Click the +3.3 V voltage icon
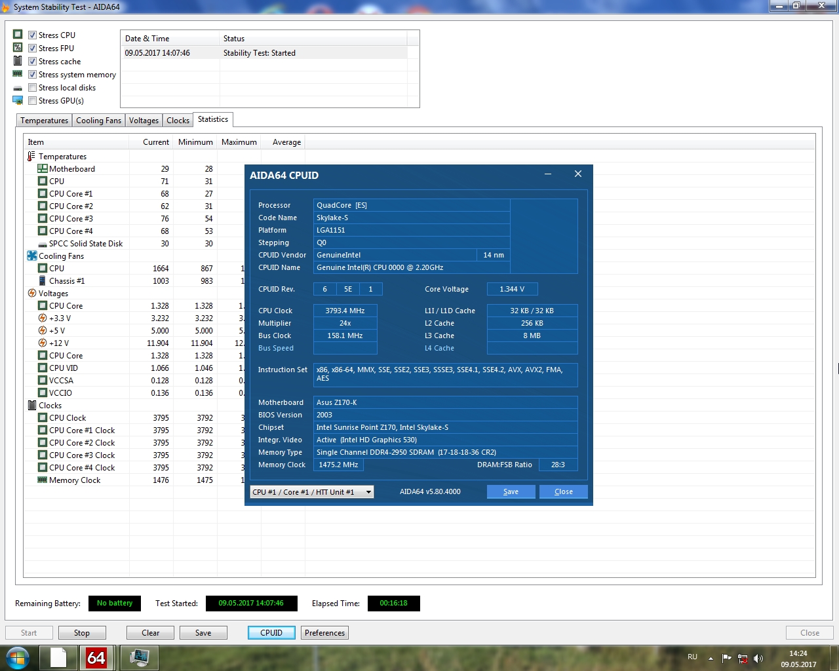Viewport: 839px width, 671px height. pos(43,318)
